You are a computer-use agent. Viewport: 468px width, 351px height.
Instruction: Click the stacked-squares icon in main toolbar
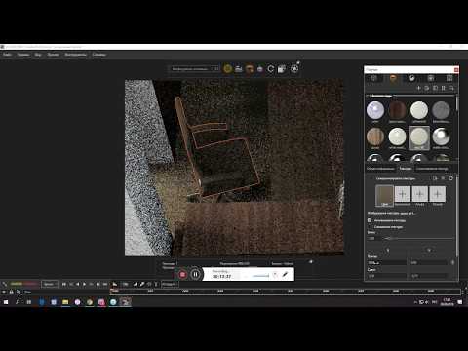pyautogui.click(x=282, y=69)
